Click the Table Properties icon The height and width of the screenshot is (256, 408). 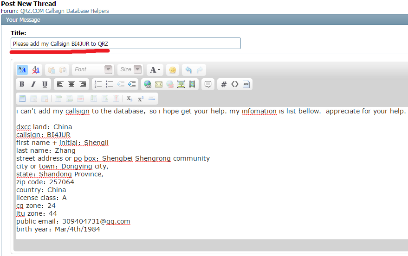point(33,99)
